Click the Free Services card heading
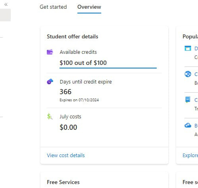 coord(63,182)
